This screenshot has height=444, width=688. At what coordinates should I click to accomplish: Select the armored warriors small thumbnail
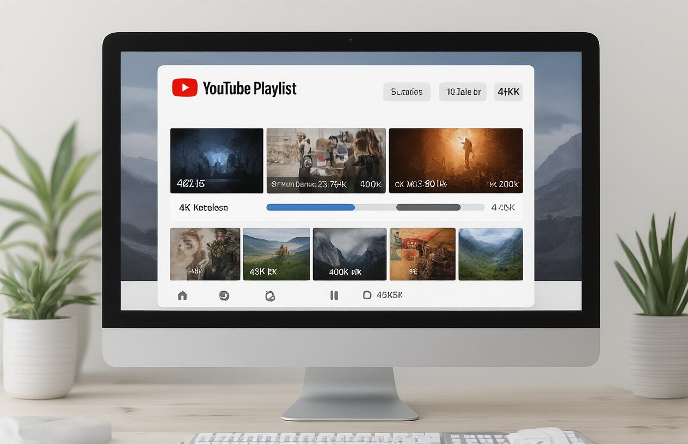(205, 254)
